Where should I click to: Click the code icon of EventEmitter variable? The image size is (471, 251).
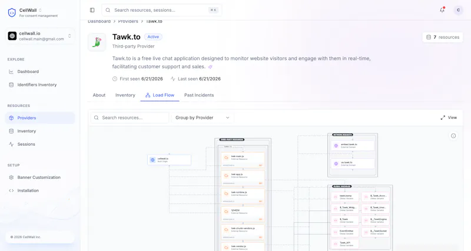336,232
